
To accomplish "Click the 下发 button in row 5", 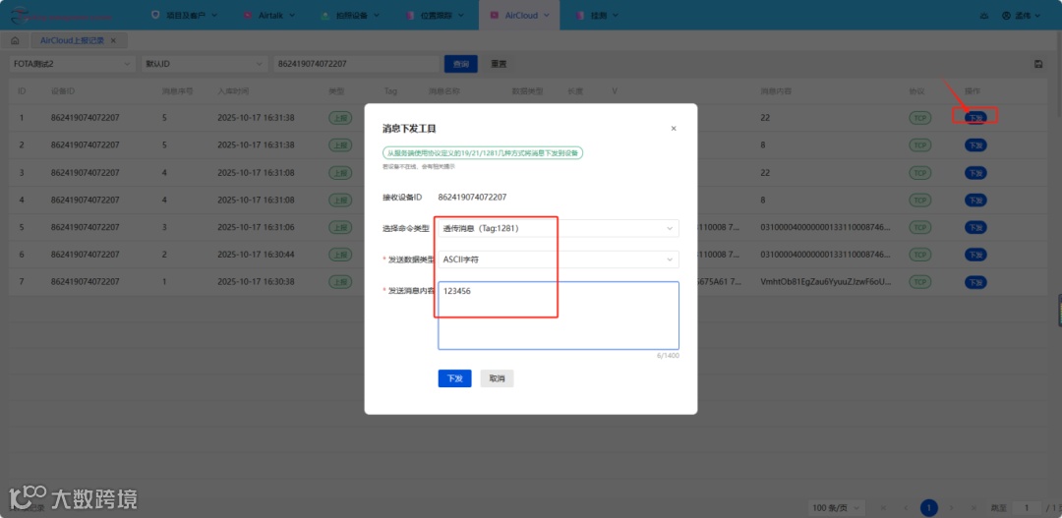I will click(x=975, y=227).
